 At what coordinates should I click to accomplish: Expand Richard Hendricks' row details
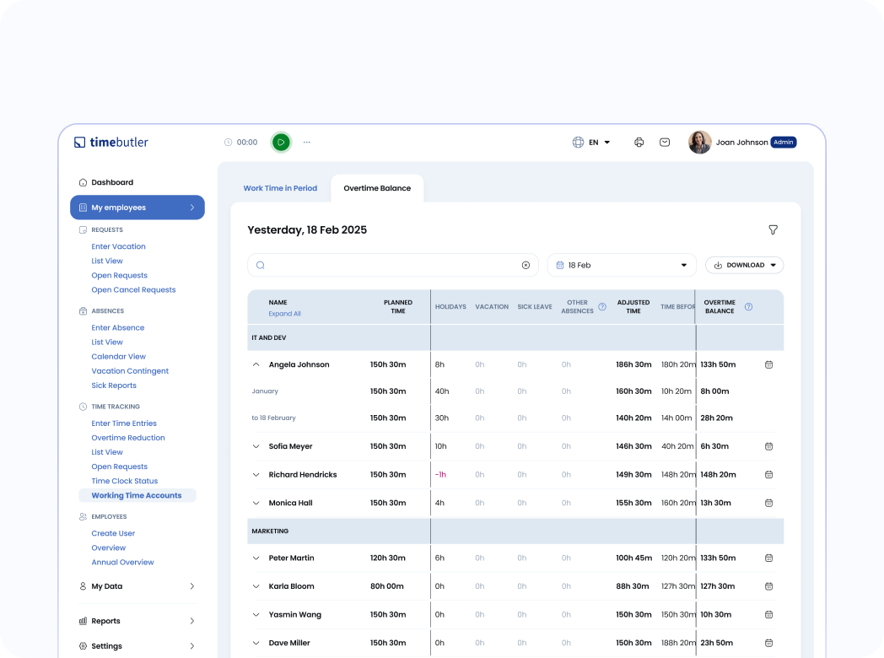pos(256,475)
